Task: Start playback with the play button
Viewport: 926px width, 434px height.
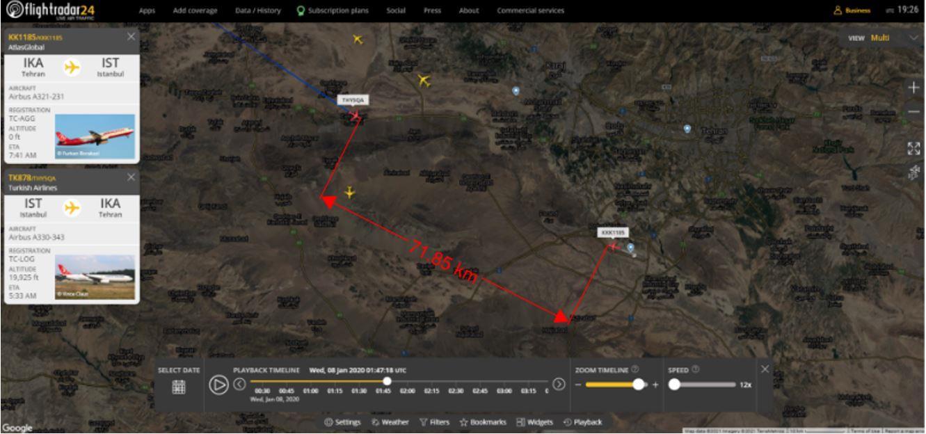Action: tap(218, 385)
